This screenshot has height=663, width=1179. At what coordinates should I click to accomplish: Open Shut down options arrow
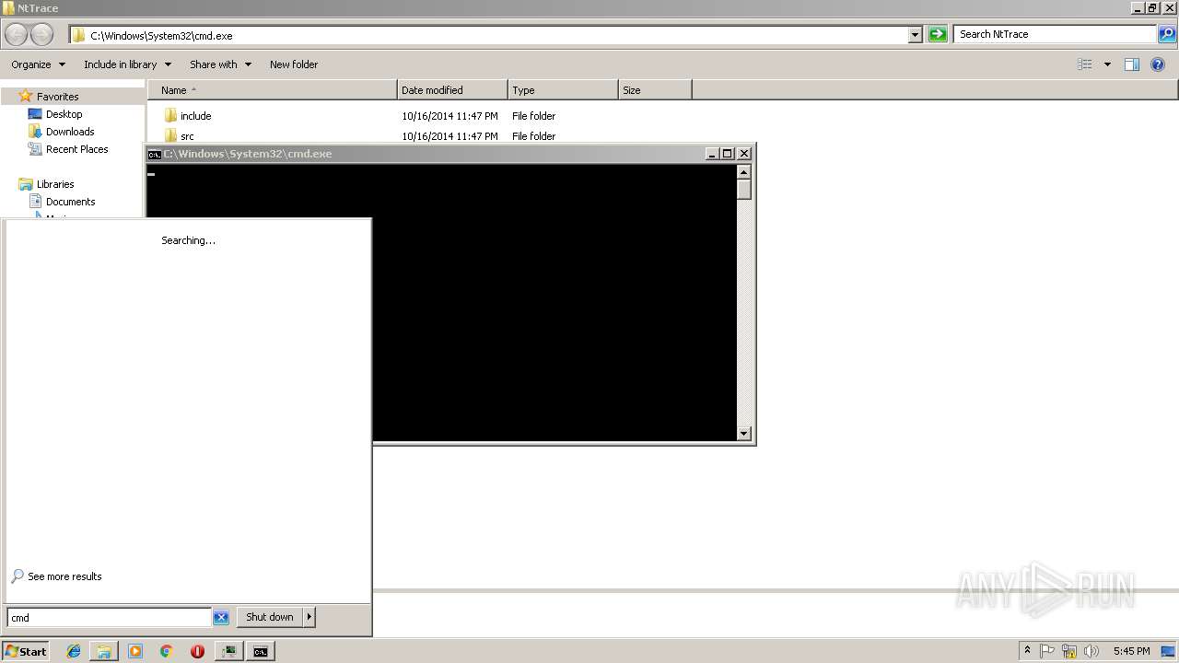[x=309, y=617]
